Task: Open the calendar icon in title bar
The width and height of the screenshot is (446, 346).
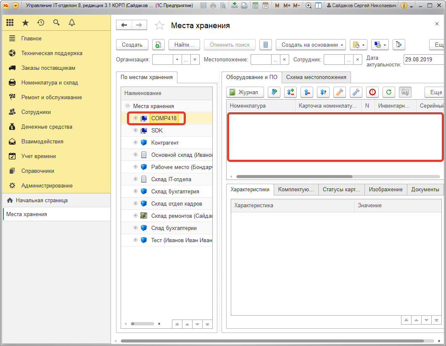Action: (x=265, y=5)
